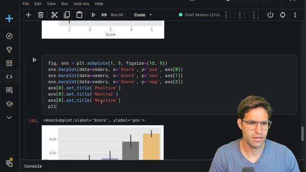Delete the cell with trash icon

[x=41, y=15]
